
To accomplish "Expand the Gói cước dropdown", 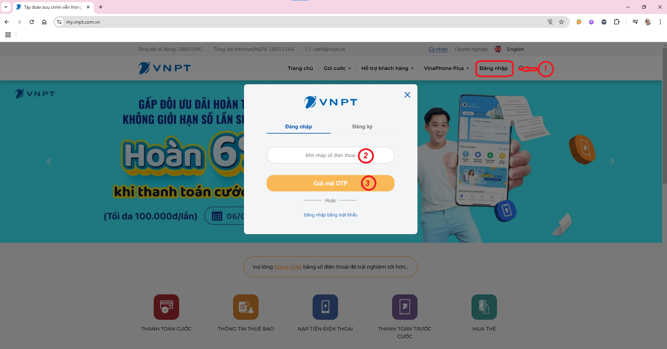I will (x=337, y=68).
